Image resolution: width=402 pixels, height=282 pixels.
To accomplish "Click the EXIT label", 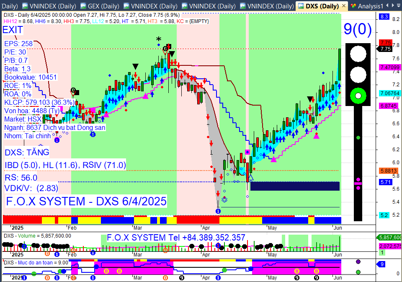I will click(13, 30).
